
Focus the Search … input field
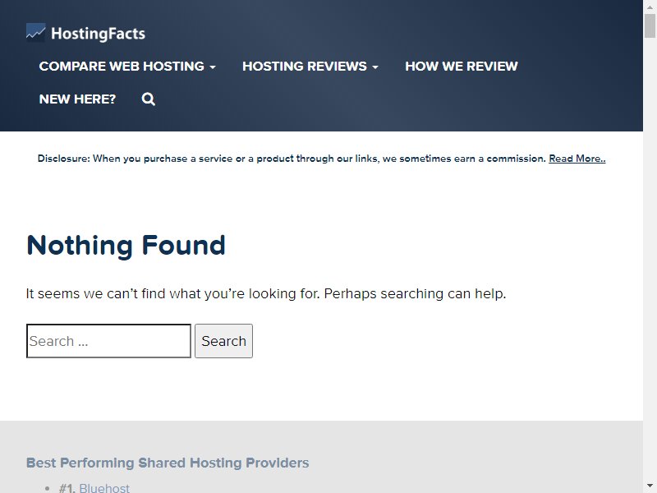108,341
